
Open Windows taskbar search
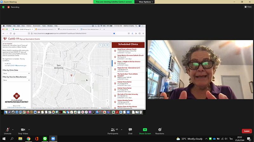[12, 139]
